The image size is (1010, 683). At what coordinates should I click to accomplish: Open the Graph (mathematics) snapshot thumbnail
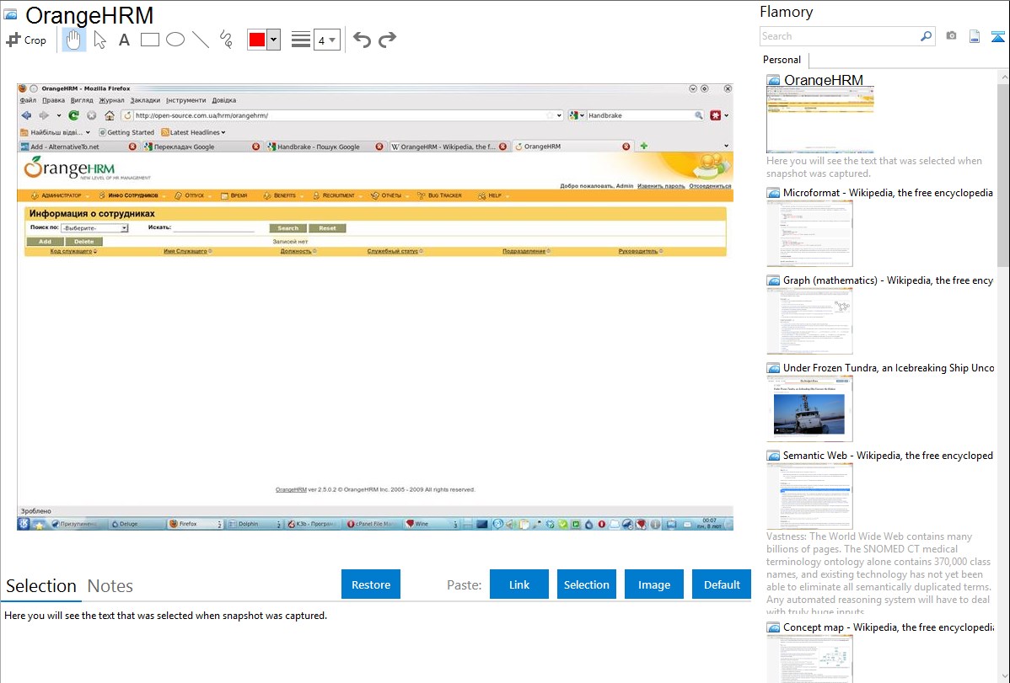point(809,321)
